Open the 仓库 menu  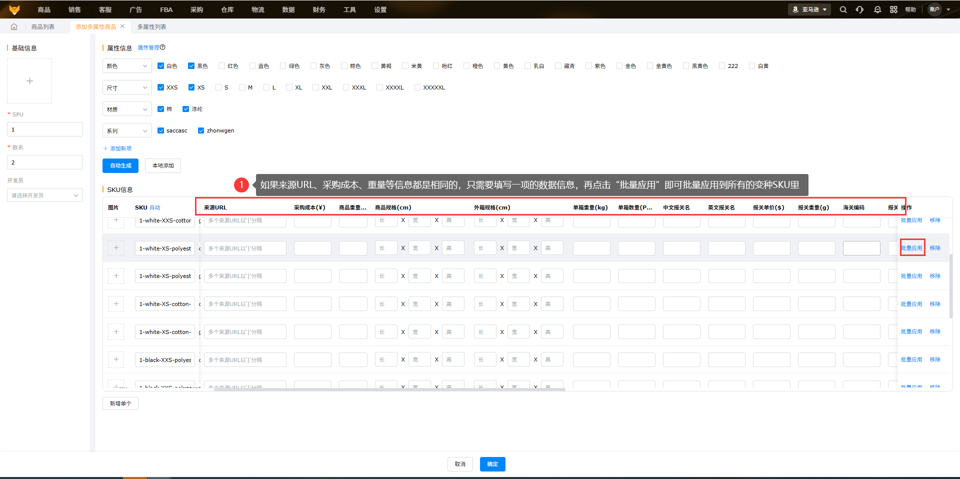pyautogui.click(x=227, y=9)
